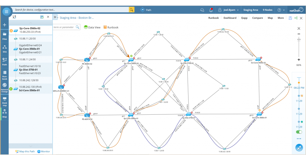Select hop Sjc-Dist-3750-01 in path list

click(x=31, y=70)
